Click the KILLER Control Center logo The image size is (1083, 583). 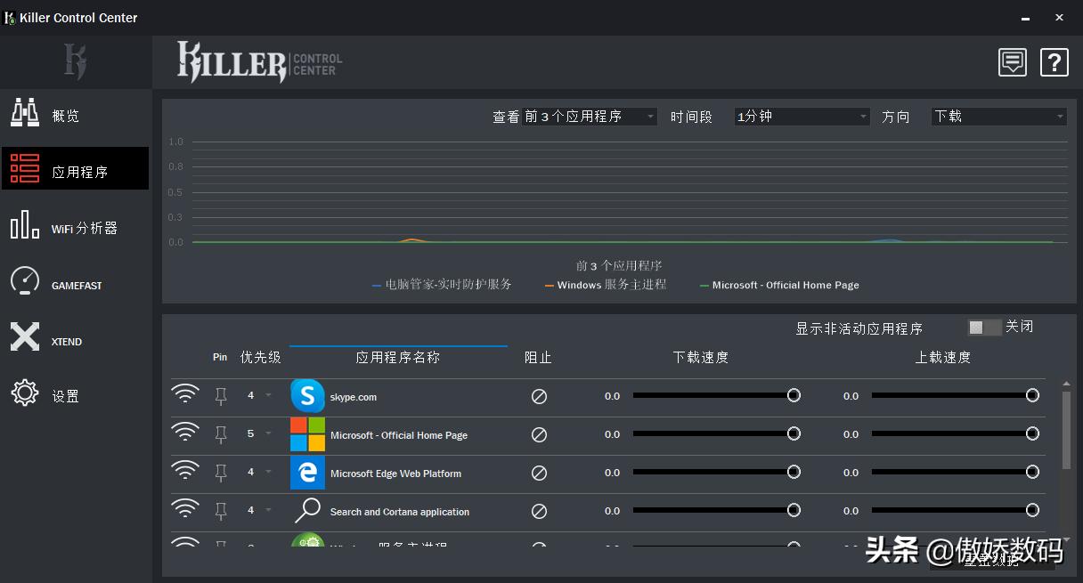pyautogui.click(x=258, y=61)
